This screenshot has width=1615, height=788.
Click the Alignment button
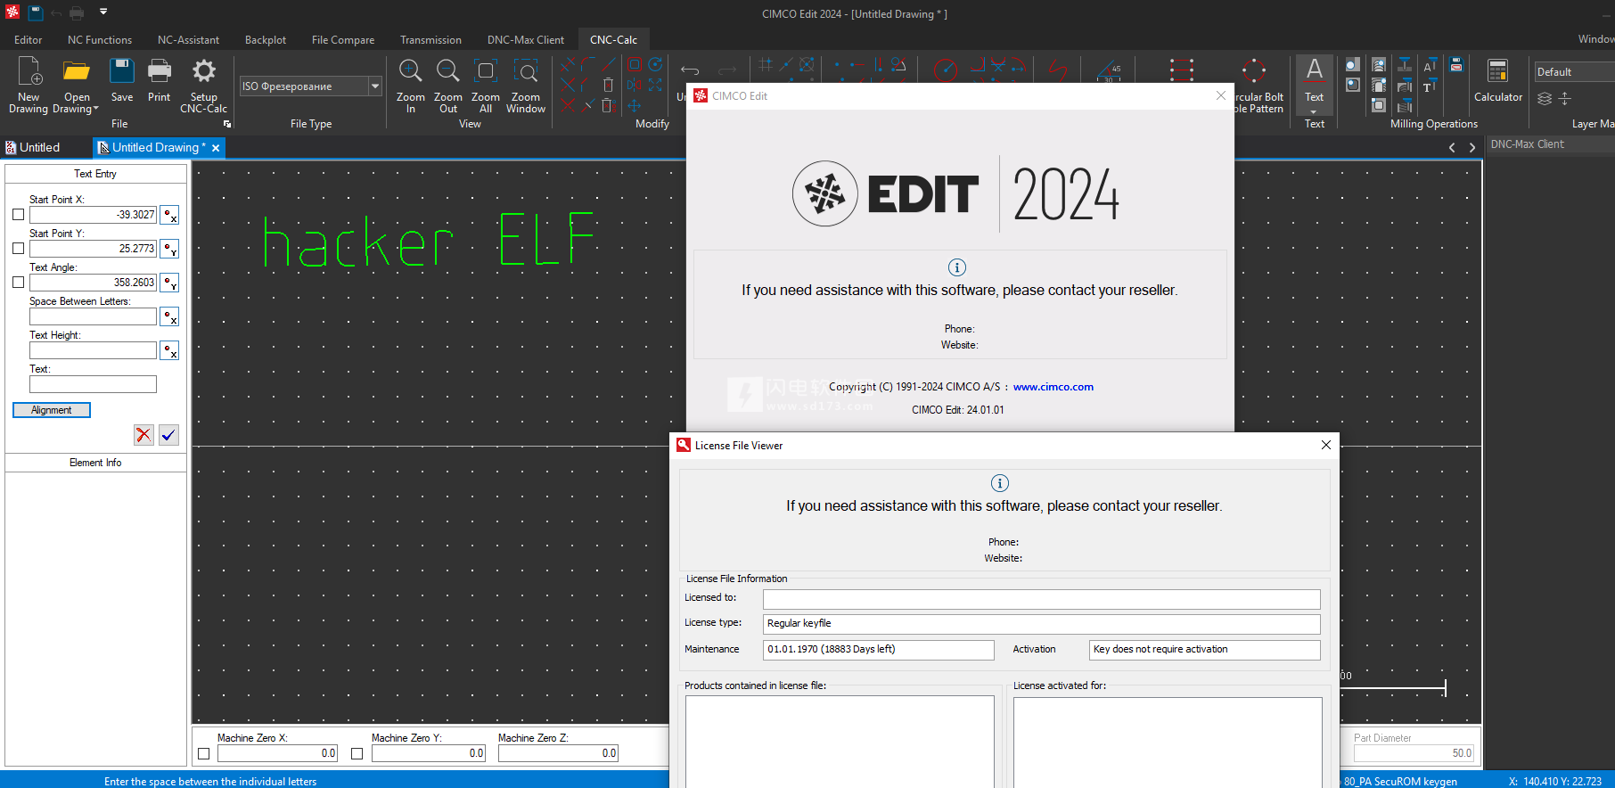tap(52, 410)
